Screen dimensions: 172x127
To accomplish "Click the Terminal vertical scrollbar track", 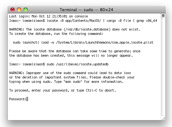I will click(x=163, y=67).
